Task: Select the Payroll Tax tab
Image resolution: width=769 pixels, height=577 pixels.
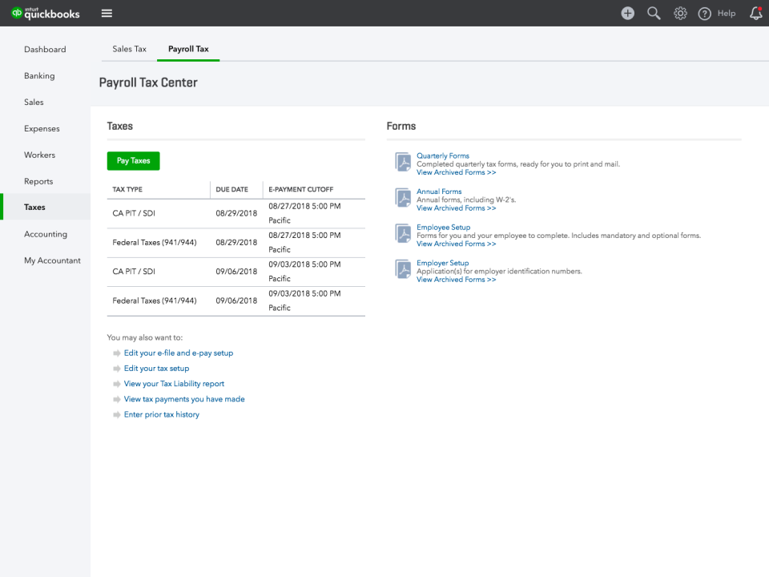Action: point(188,48)
